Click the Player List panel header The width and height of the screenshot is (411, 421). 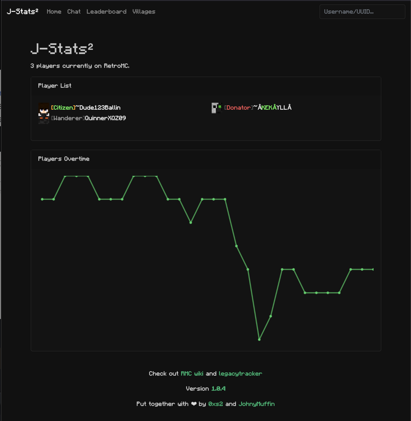point(54,86)
